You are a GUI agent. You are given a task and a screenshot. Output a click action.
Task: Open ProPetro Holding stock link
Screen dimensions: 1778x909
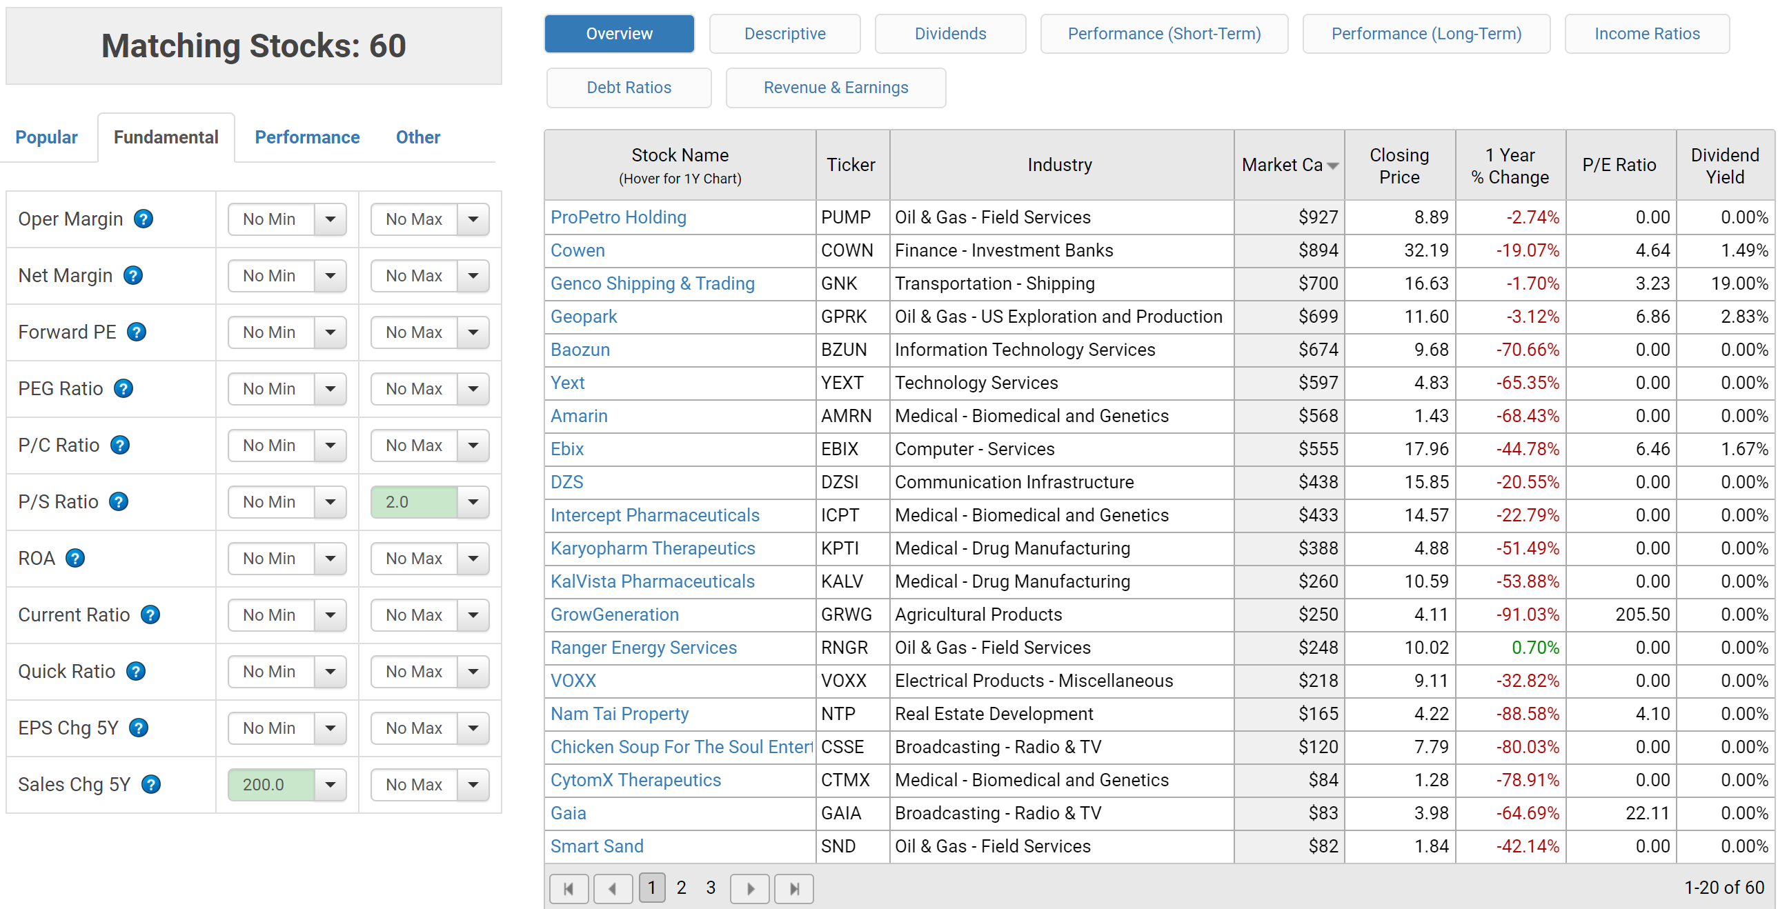(x=618, y=217)
